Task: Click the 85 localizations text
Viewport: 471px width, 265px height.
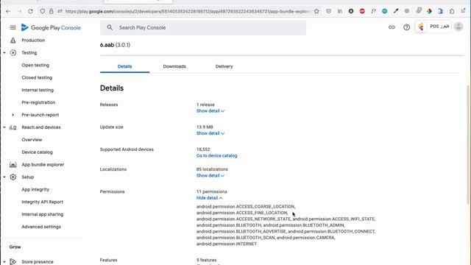Action: pyautogui.click(x=212, y=169)
